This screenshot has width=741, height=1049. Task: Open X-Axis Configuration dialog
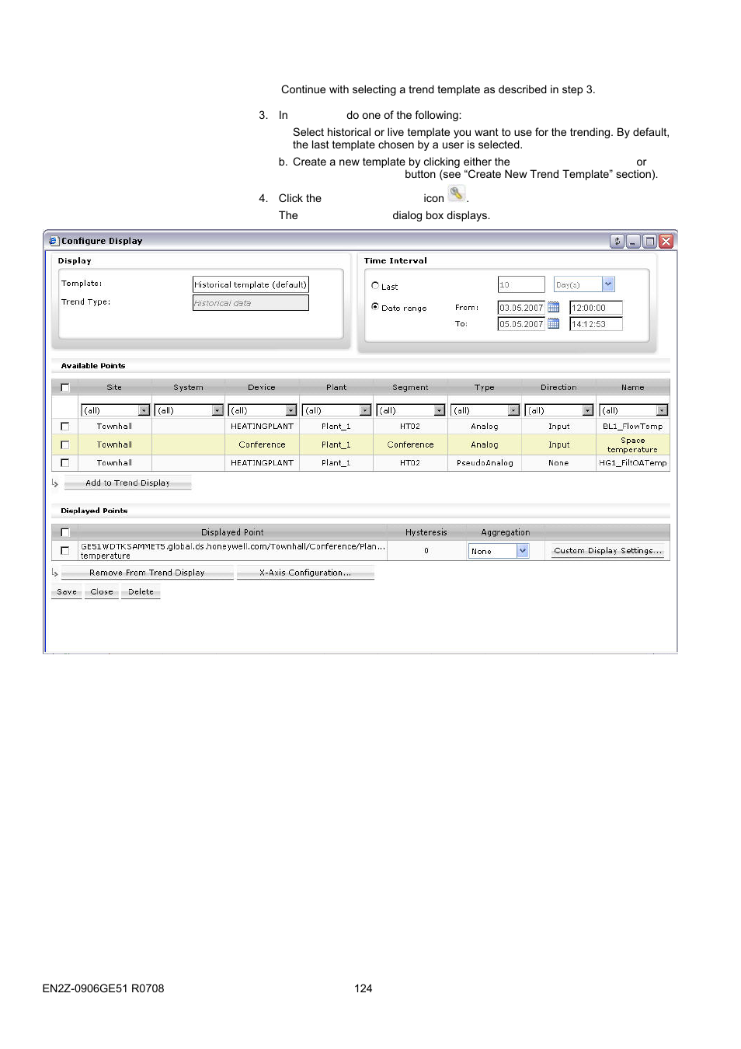305,573
